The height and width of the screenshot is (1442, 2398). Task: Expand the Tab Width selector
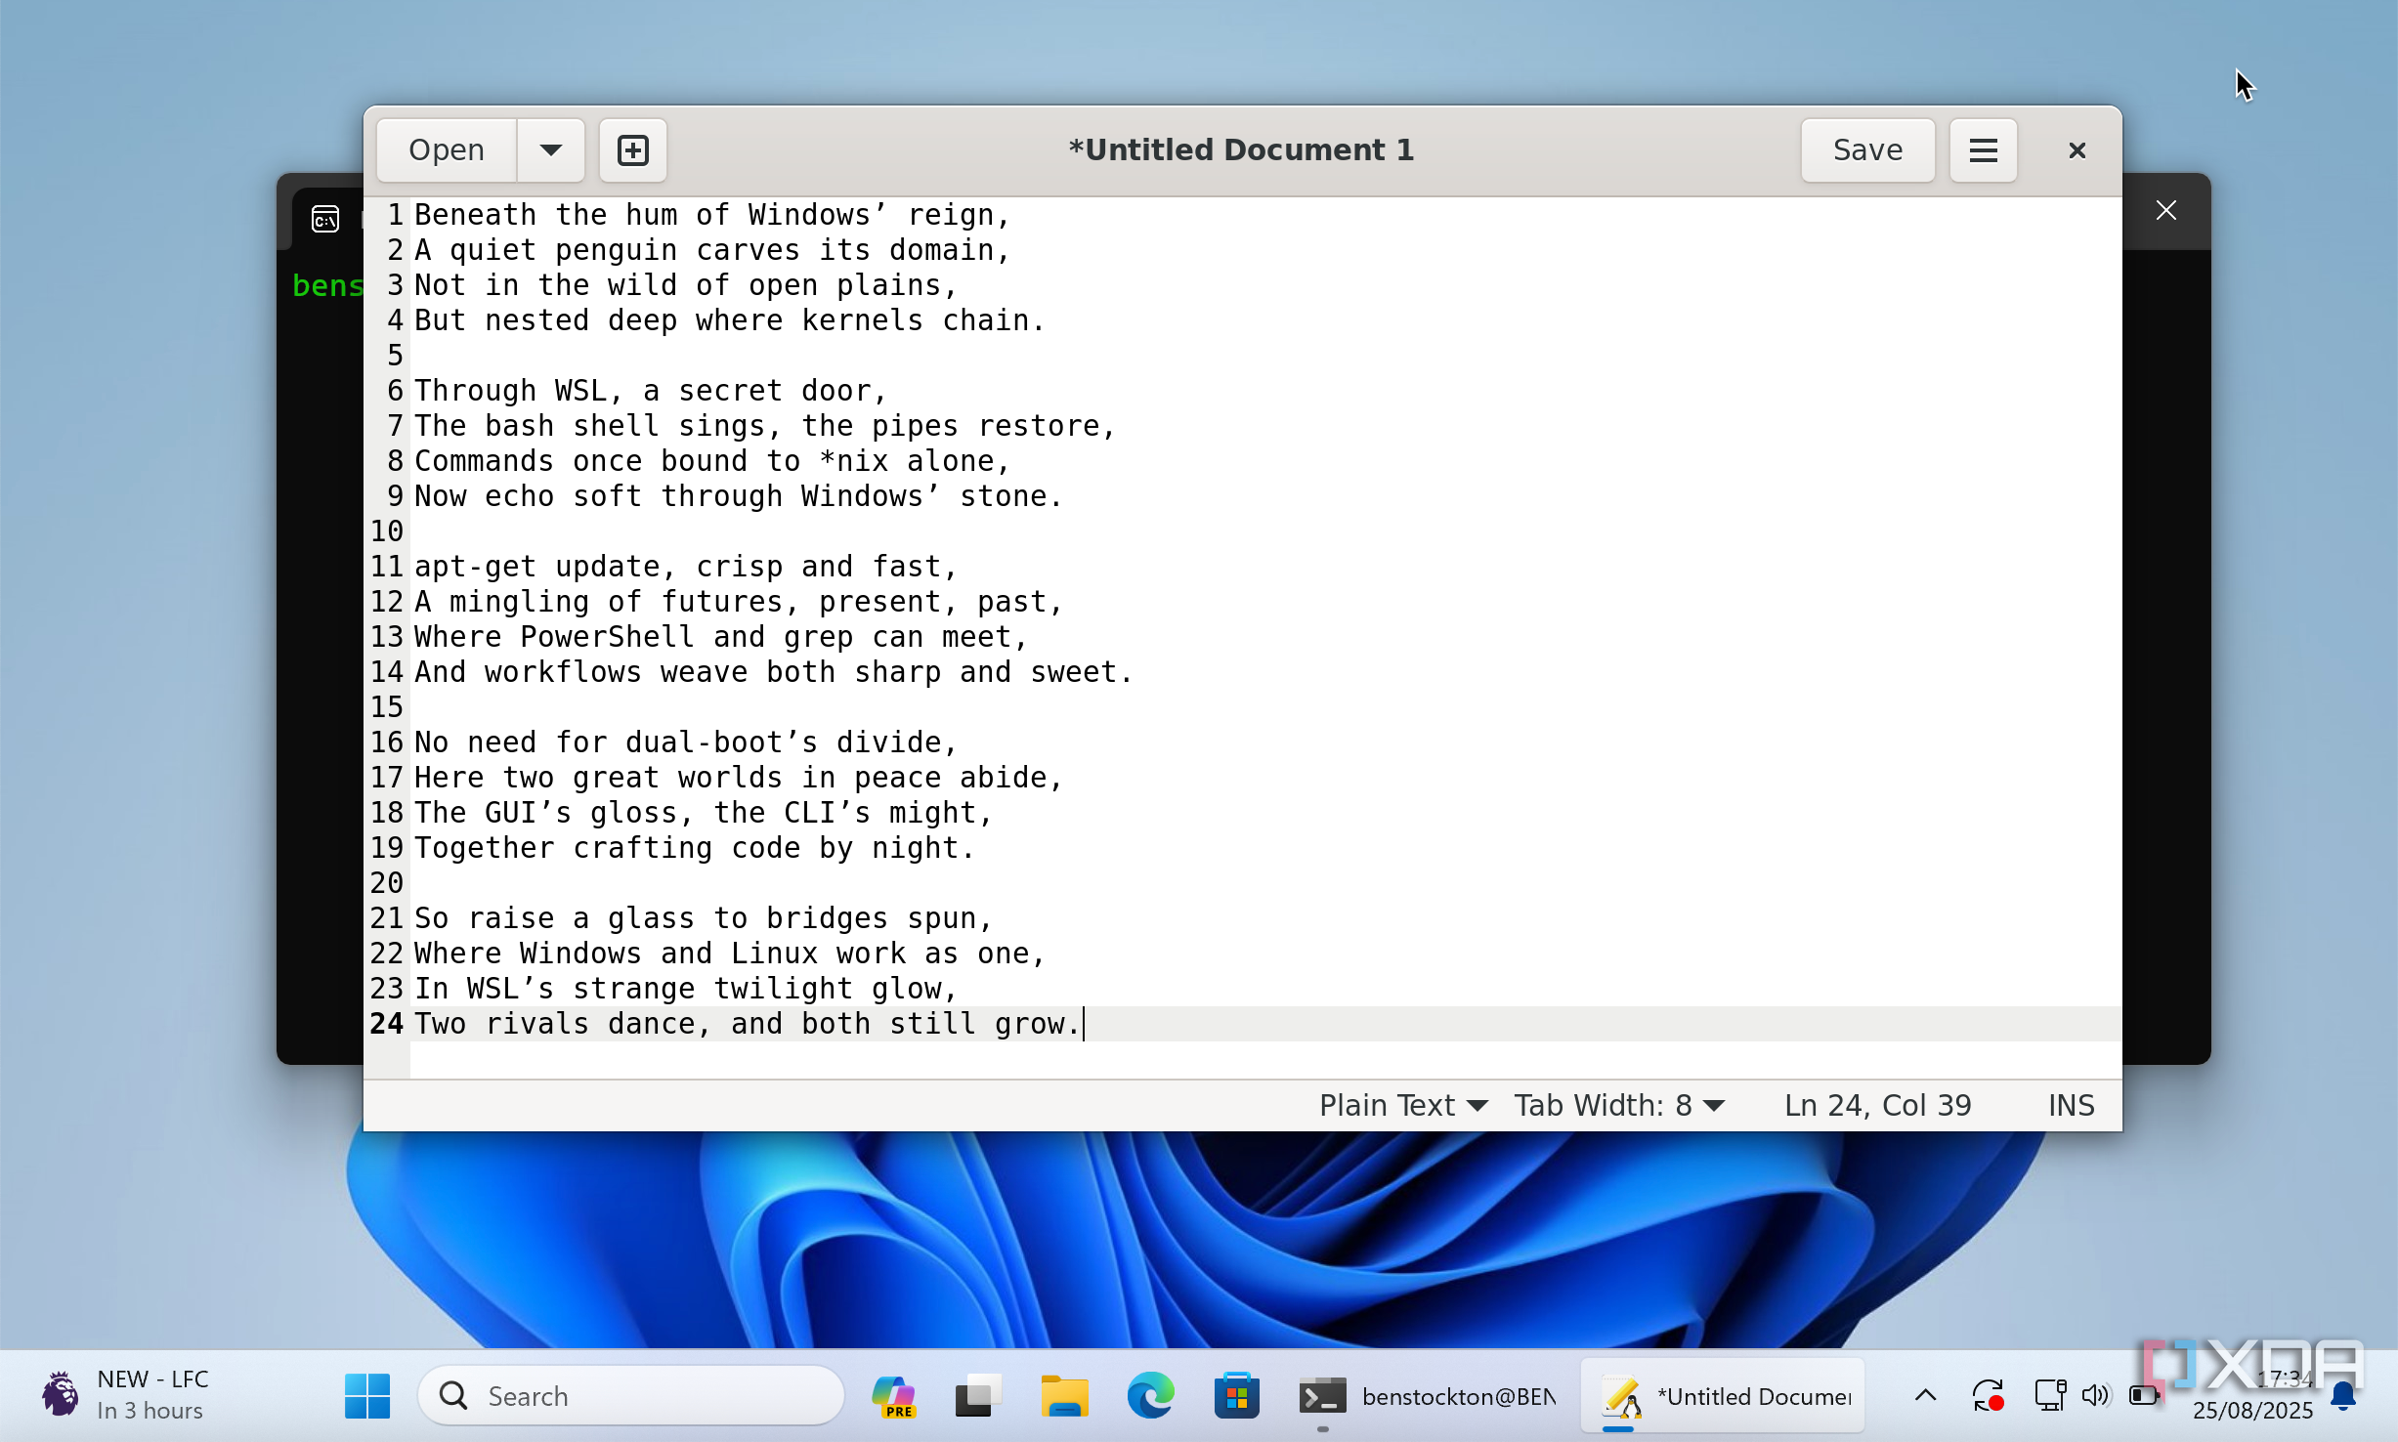1618,1105
